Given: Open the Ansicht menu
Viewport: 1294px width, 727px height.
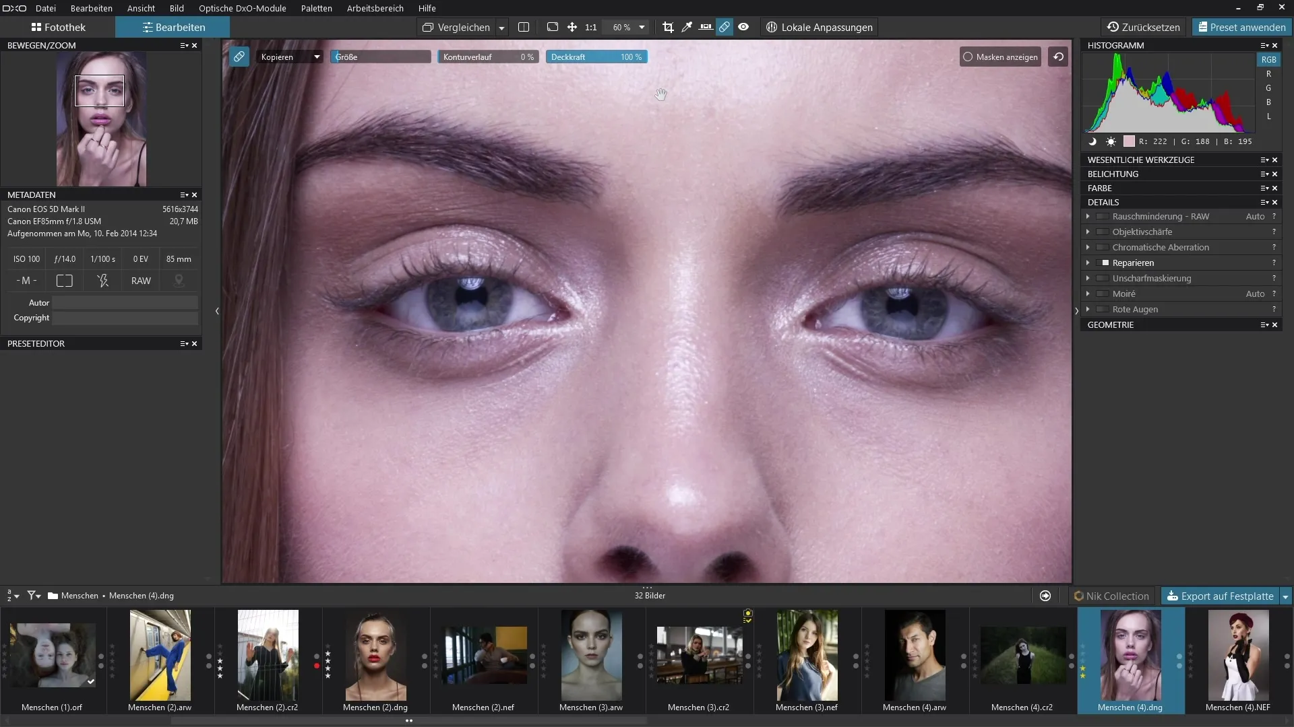Looking at the screenshot, I should tap(141, 8).
